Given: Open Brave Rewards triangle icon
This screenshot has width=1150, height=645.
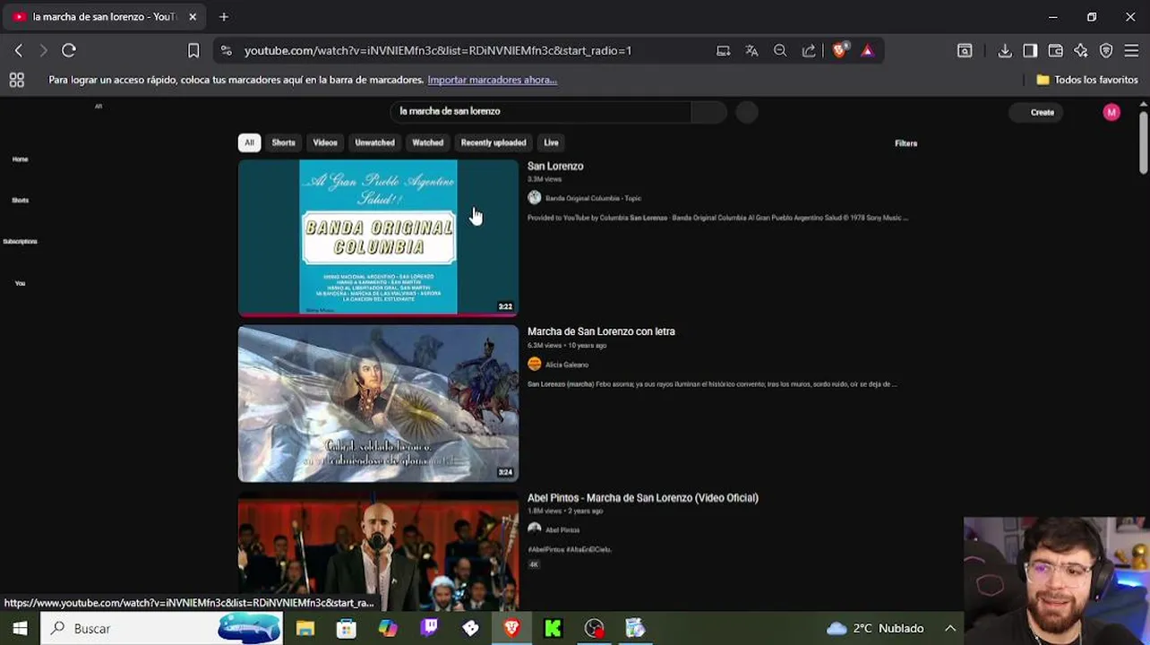Looking at the screenshot, I should (867, 51).
